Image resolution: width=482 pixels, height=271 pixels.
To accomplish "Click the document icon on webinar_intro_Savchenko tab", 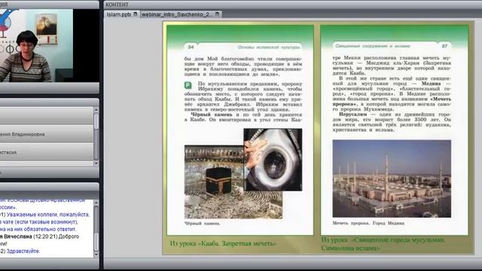I will [217, 14].
